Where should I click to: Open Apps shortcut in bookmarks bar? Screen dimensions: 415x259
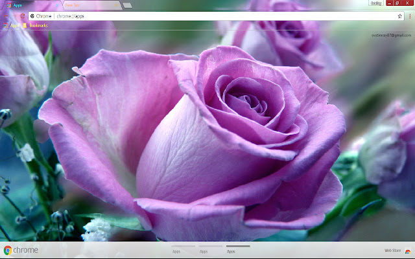coord(12,26)
